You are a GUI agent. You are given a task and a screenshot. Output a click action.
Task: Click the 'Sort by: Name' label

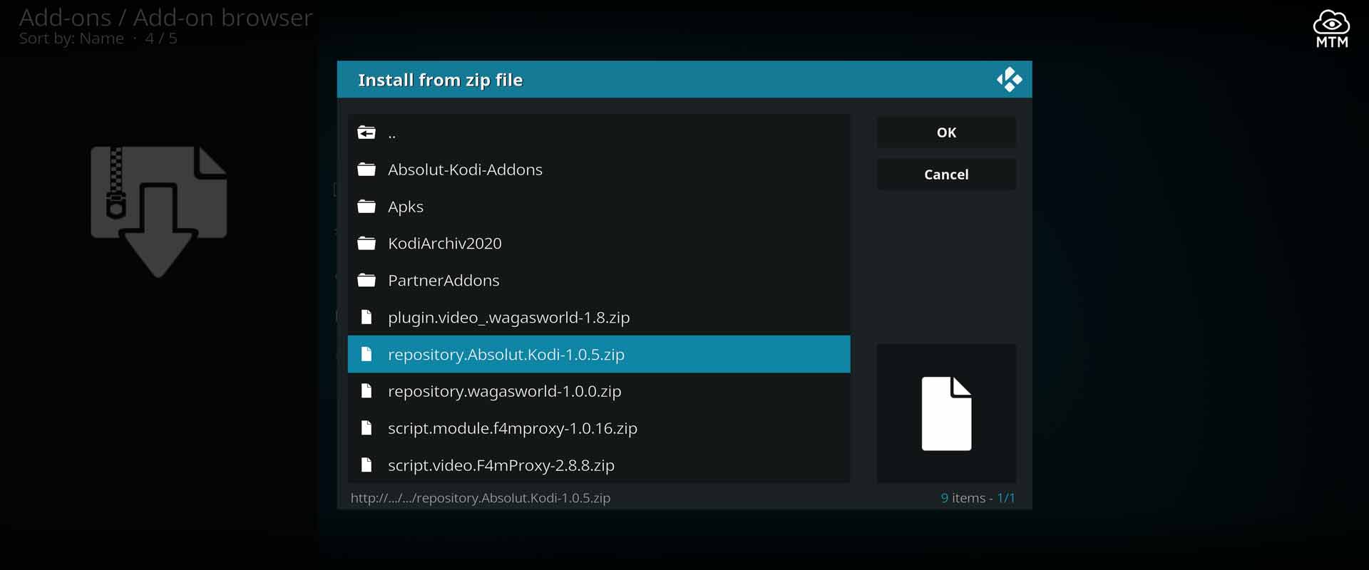71,38
